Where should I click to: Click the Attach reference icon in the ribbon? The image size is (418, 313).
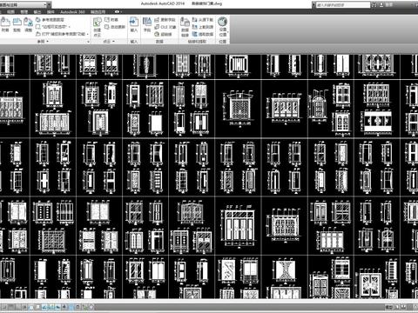(5, 24)
